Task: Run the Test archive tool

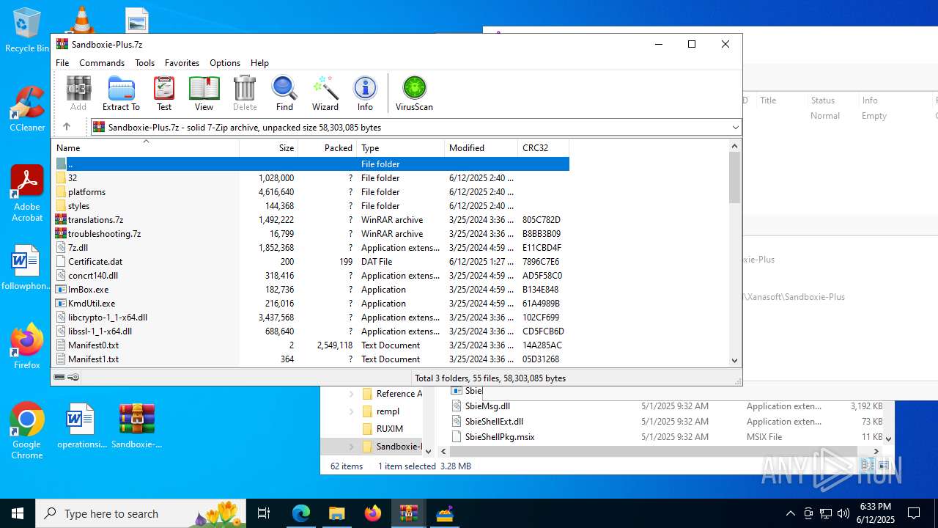Action: tap(164, 93)
